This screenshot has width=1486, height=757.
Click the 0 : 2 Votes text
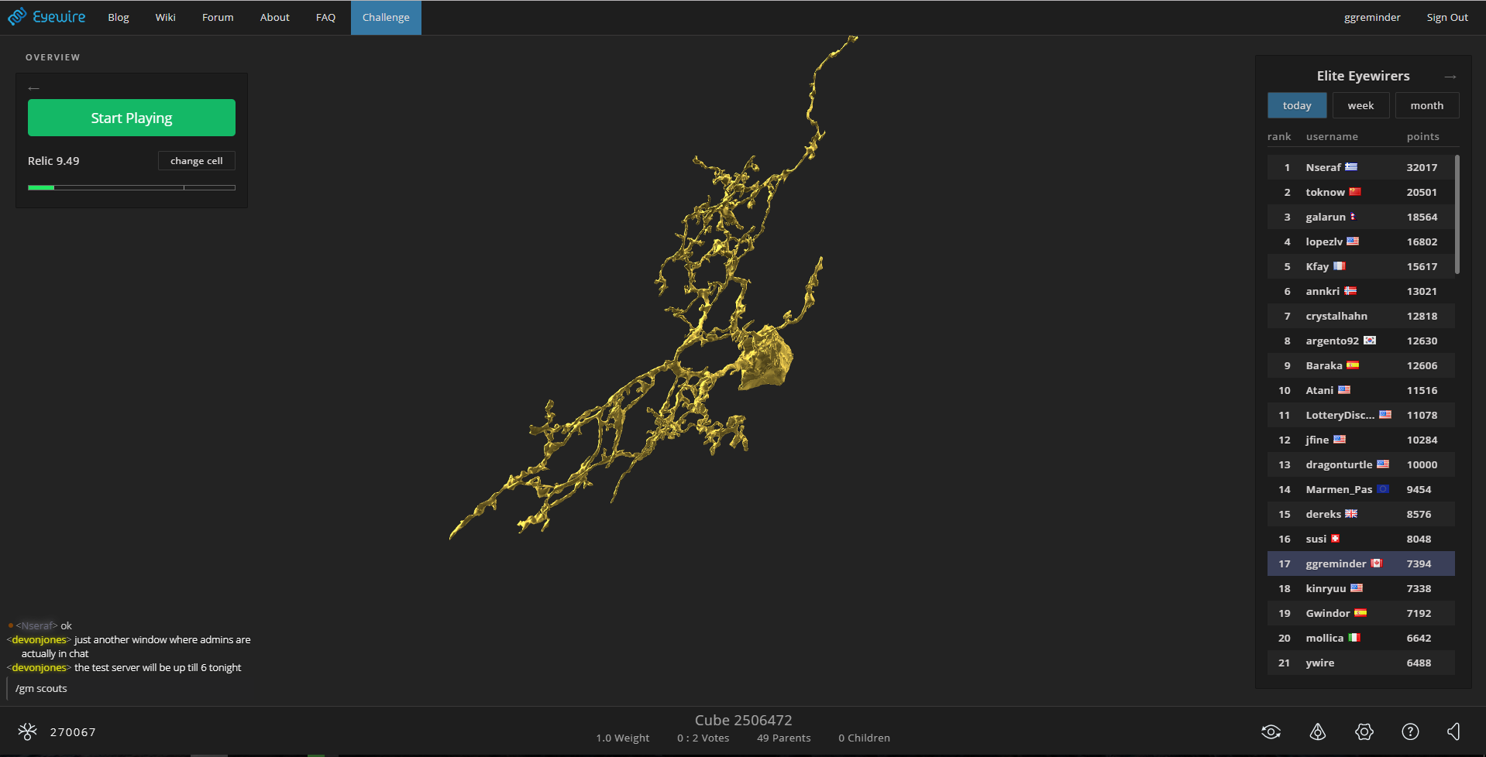pyautogui.click(x=703, y=738)
